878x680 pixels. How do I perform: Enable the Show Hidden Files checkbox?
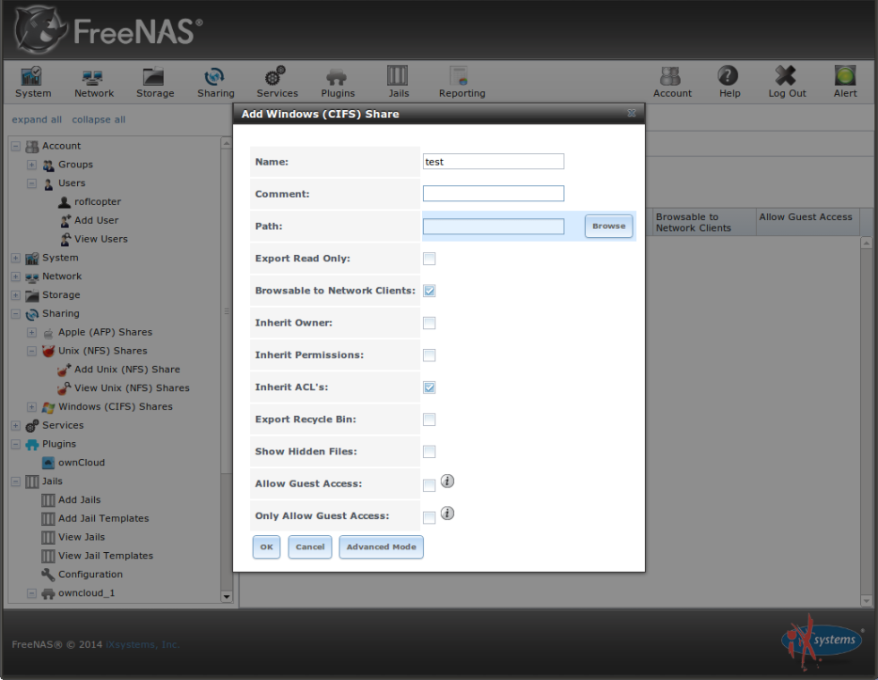pyautogui.click(x=429, y=452)
